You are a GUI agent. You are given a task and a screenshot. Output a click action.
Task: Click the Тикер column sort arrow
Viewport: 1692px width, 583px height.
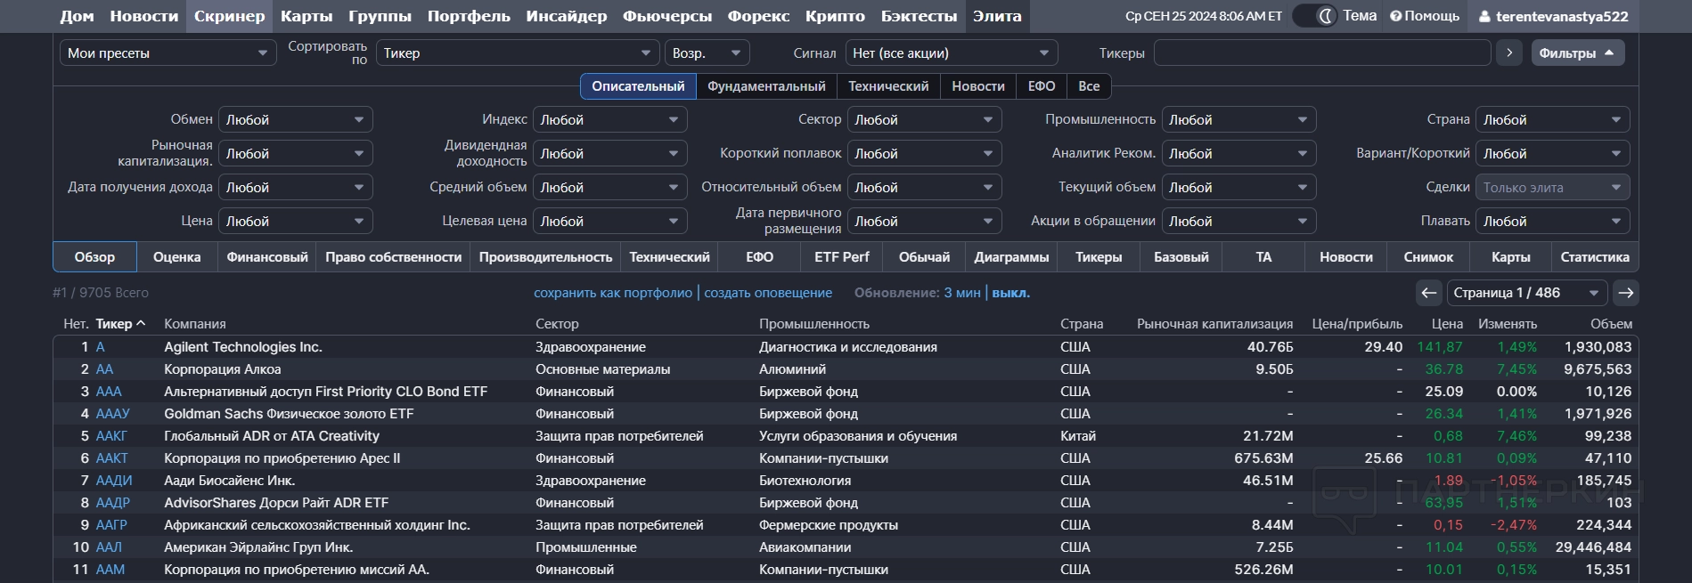(x=141, y=323)
